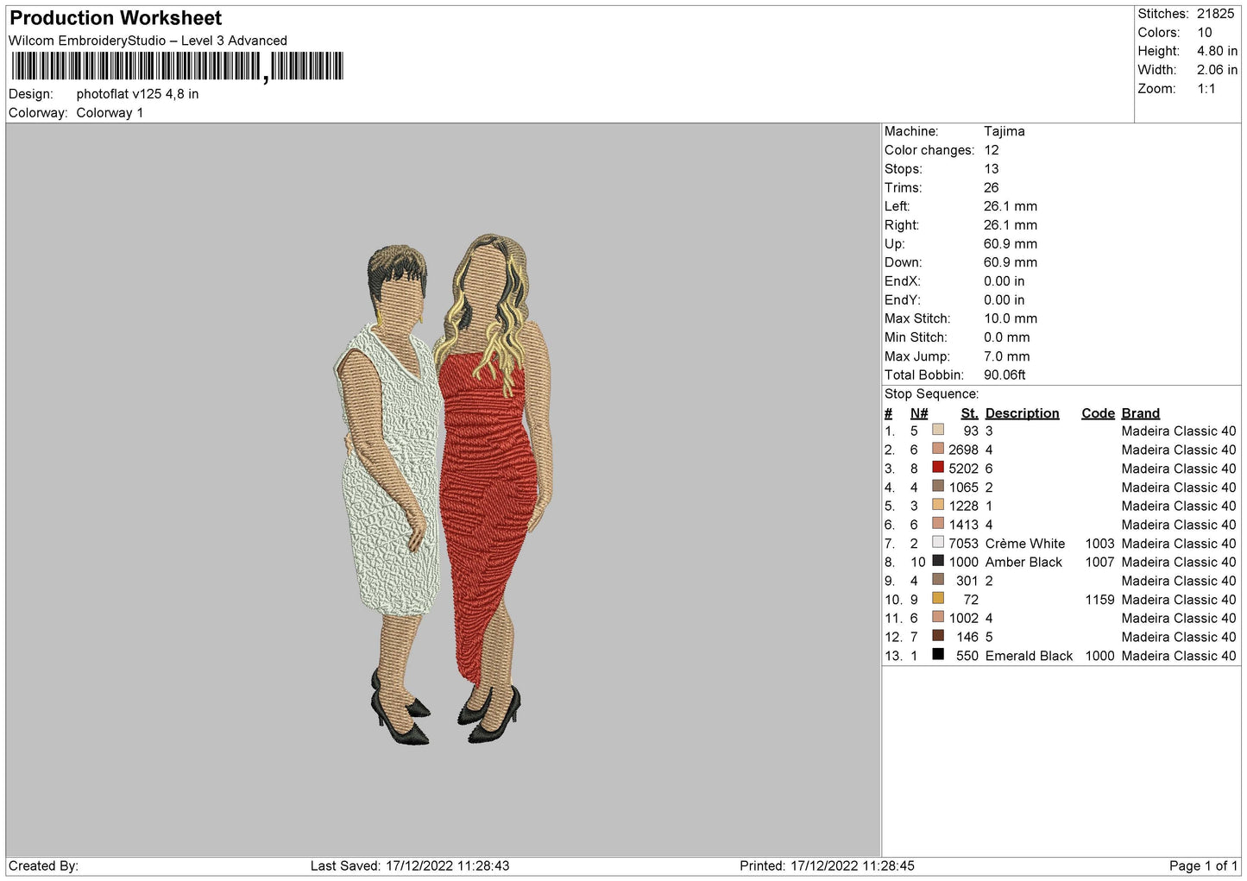Click the Emerald Black swatch in row 13
Screen dimensions: 1247x881
point(937,654)
